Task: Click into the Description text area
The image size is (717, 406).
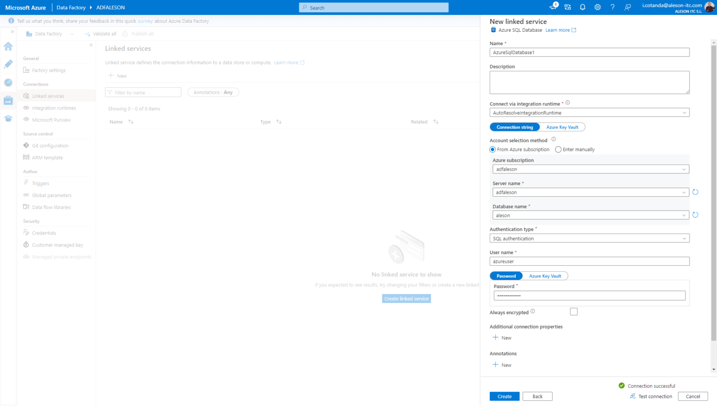Action: pos(590,83)
